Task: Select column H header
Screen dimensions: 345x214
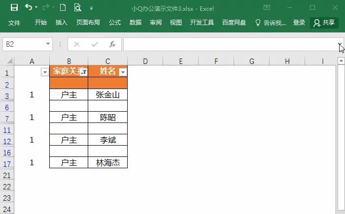Action: pyautogui.click(x=287, y=61)
